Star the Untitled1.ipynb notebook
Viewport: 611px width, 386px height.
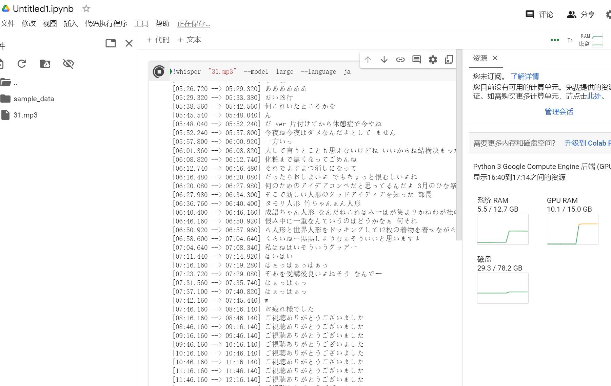click(86, 9)
